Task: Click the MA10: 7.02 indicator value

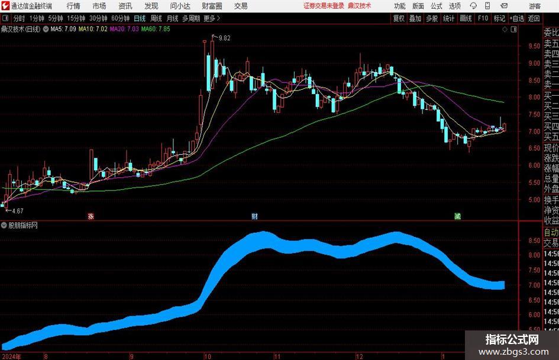Action: coord(93,29)
